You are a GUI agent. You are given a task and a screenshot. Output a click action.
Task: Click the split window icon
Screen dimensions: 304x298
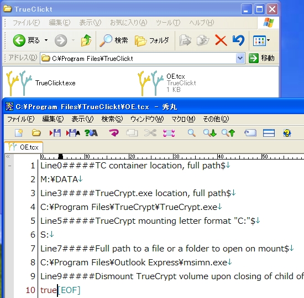click(269, 133)
